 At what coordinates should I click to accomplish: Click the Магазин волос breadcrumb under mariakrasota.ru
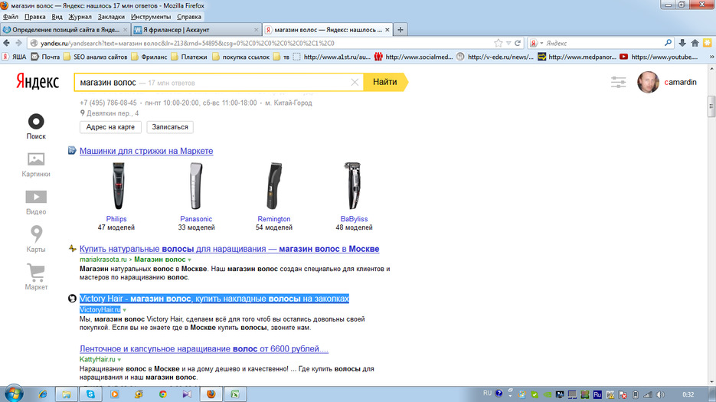coord(160,260)
